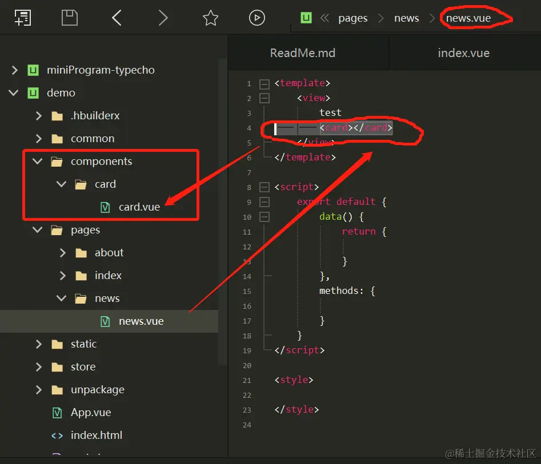Open card.vue in the file tree
Image resolution: width=541 pixels, height=464 pixels.
pyautogui.click(x=139, y=207)
